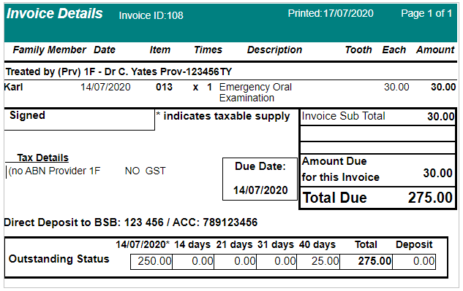
Task: Click the Tooth column header
Action: (x=358, y=50)
